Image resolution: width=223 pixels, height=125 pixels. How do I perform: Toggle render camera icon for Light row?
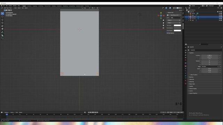click(x=221, y=20)
